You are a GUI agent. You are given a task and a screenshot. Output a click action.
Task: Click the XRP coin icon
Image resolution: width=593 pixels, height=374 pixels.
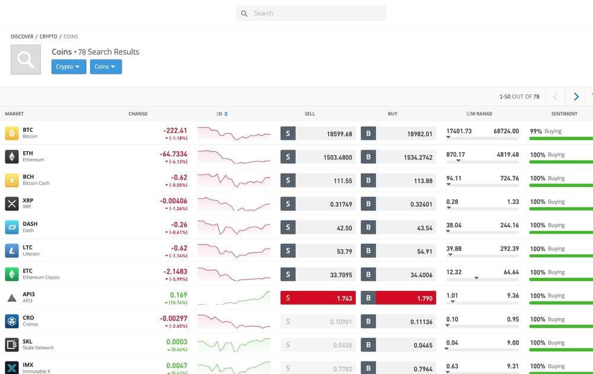(x=12, y=204)
